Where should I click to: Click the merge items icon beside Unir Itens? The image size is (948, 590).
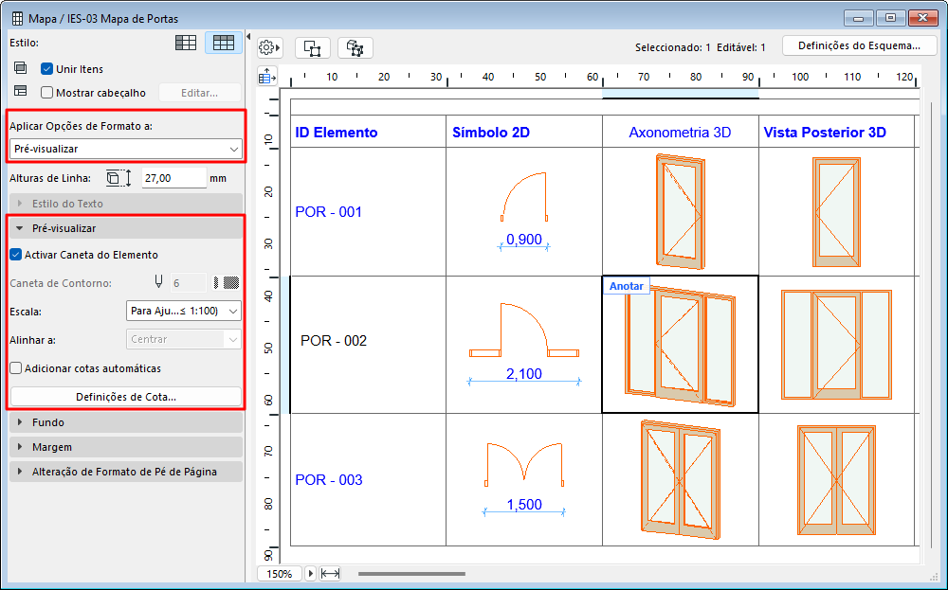[21, 67]
